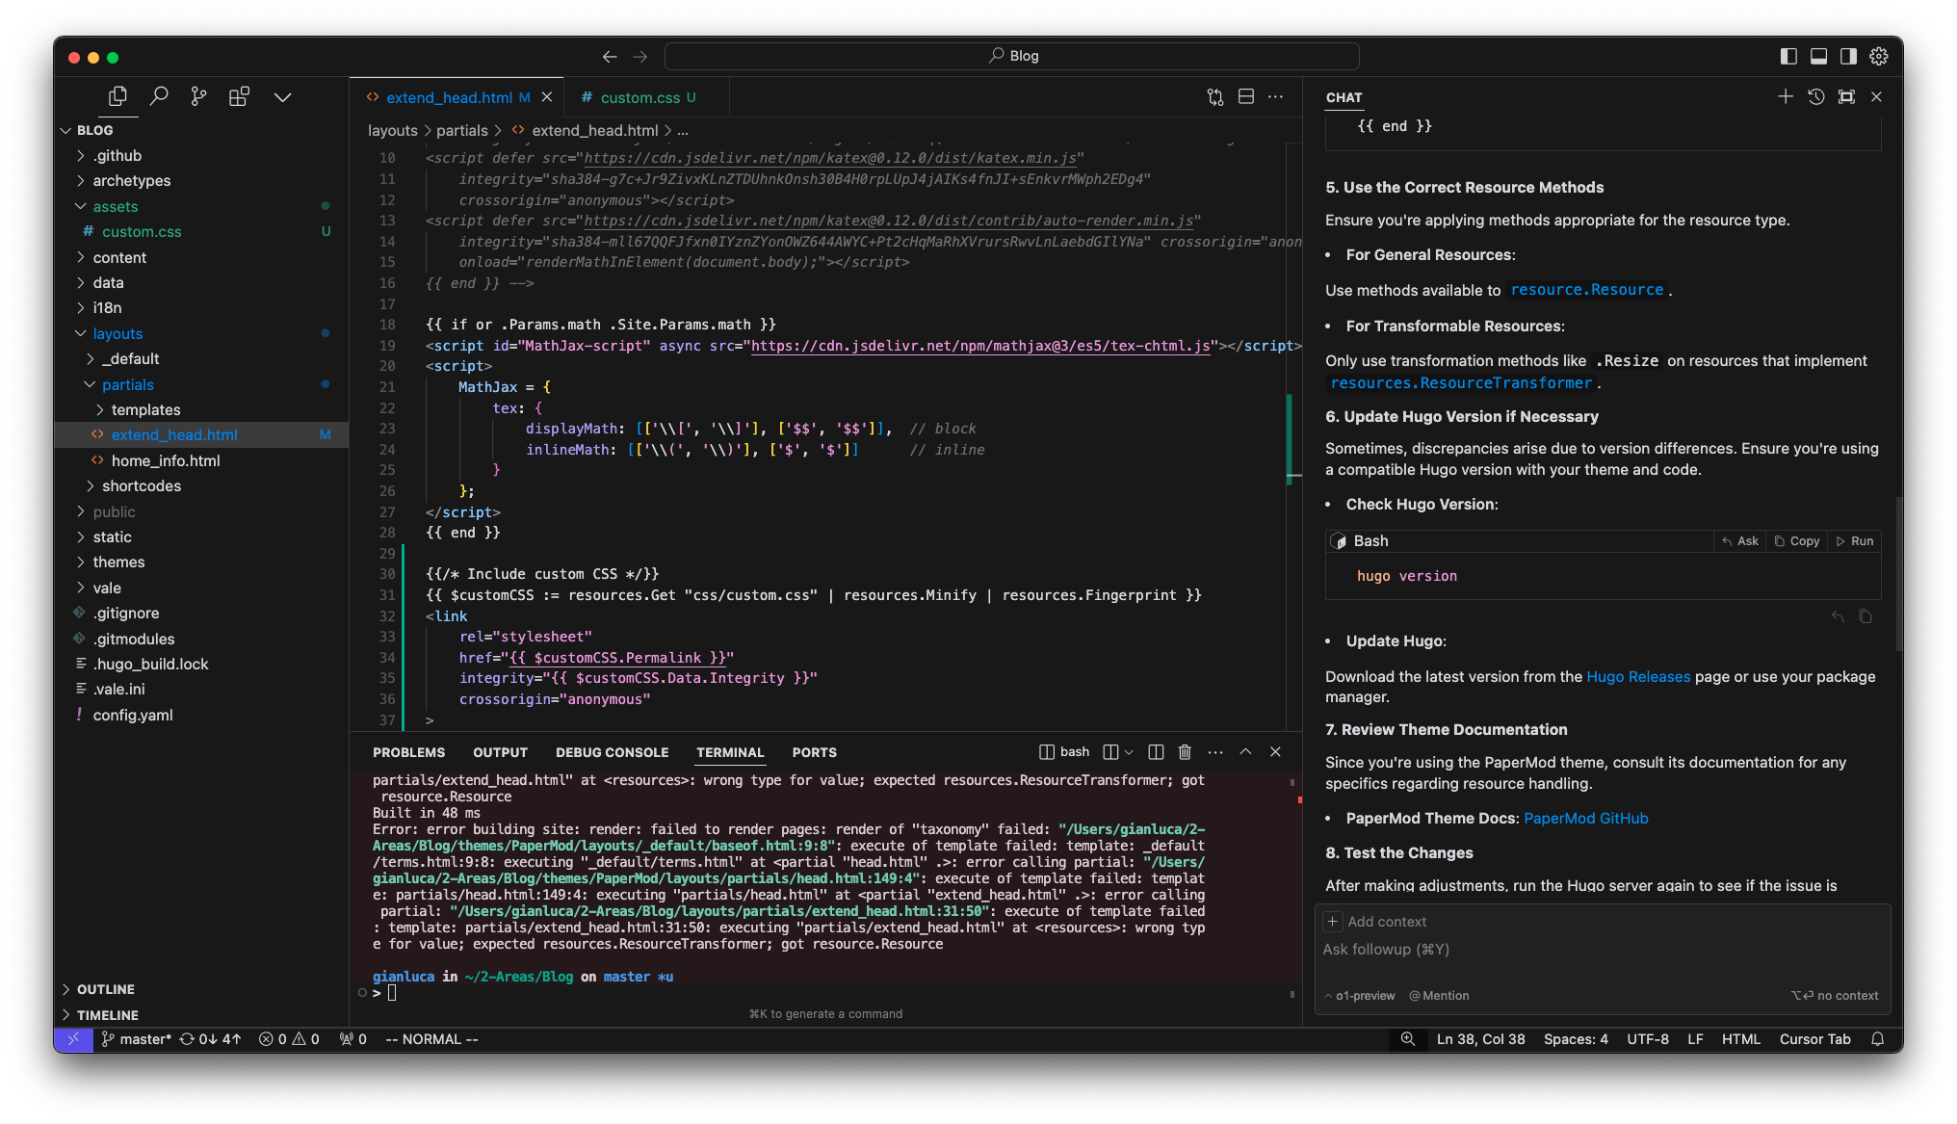Open the PaperMod GitHub link
This screenshot has height=1124, width=1957.
pos(1585,818)
